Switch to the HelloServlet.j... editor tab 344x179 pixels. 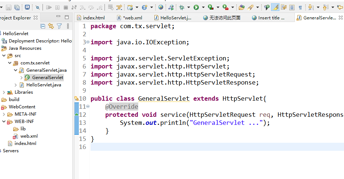tap(173, 18)
